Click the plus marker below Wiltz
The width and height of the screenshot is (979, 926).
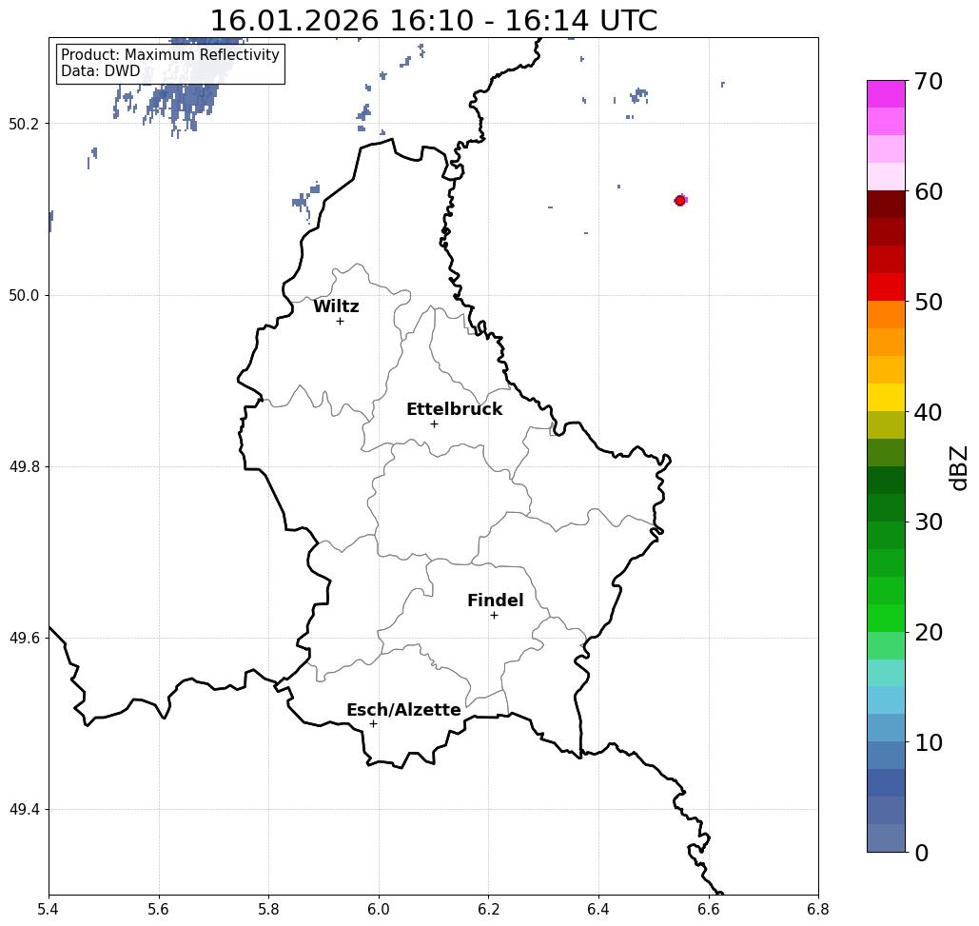[340, 322]
